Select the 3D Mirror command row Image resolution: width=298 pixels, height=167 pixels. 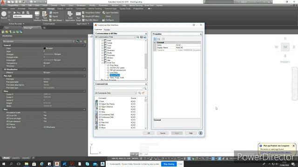click(120, 125)
